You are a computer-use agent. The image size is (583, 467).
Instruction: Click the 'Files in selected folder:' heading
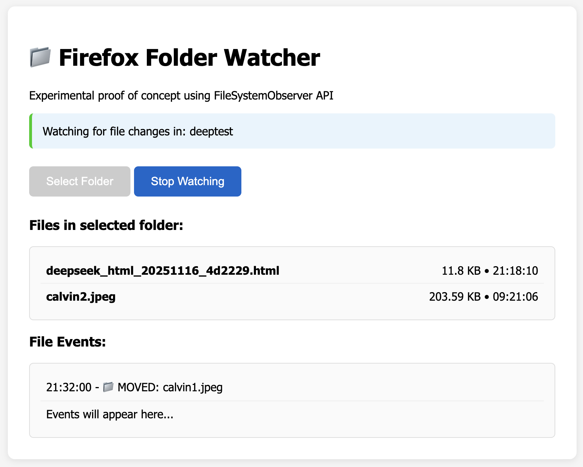(x=106, y=225)
